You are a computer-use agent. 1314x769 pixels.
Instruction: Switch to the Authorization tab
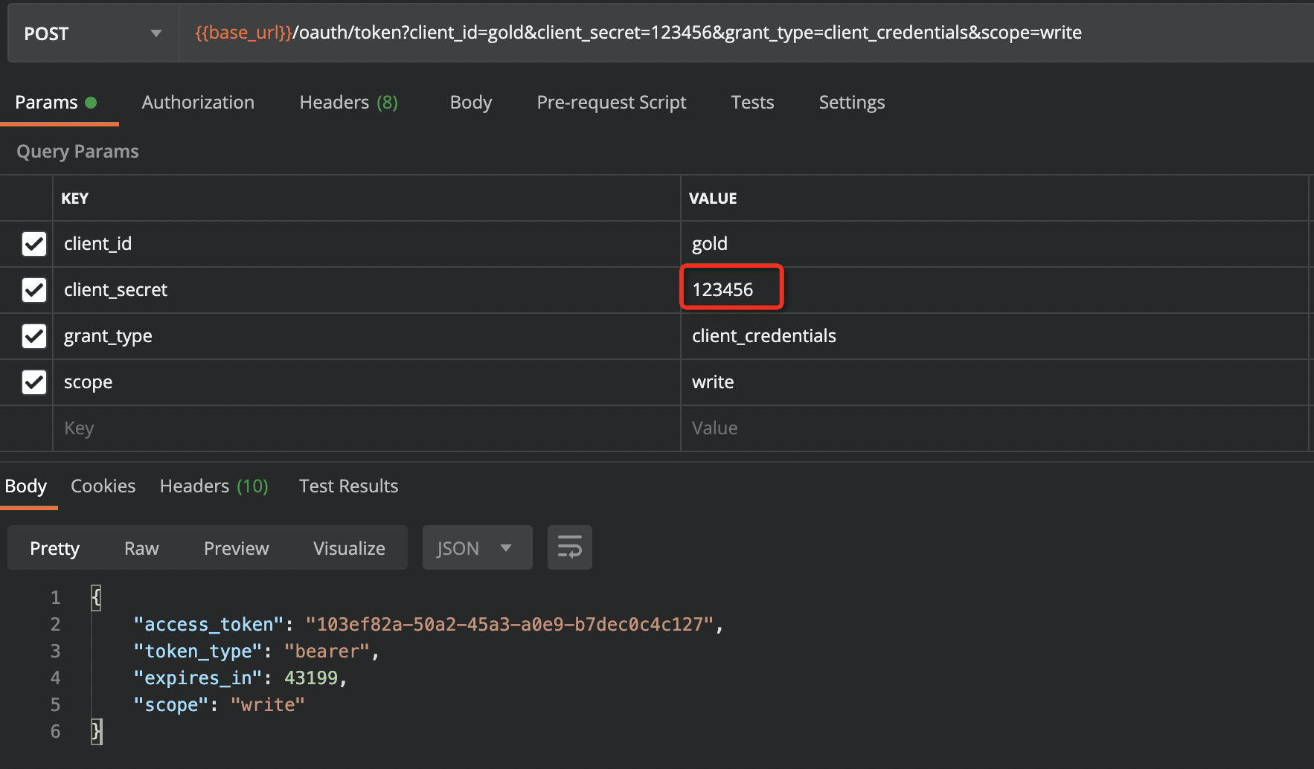[x=198, y=103]
